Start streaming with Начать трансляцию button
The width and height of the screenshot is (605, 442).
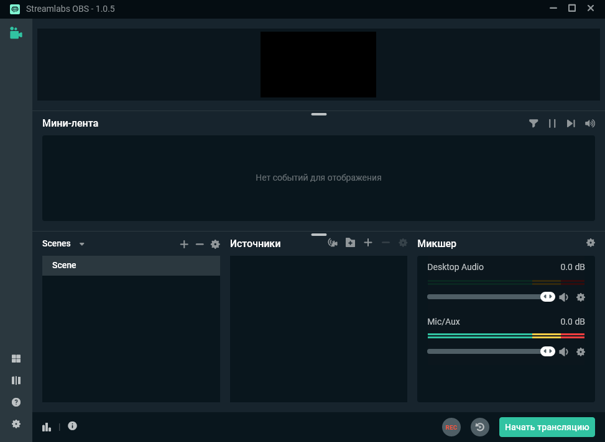tap(547, 427)
